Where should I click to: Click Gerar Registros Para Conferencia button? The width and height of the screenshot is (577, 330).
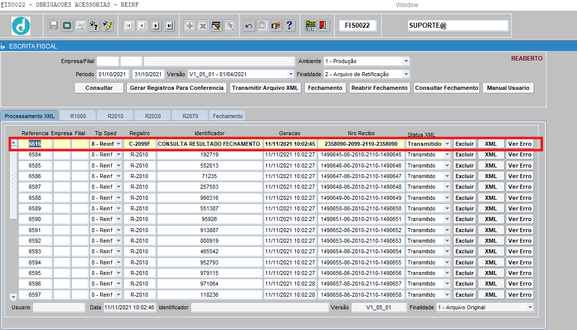coord(176,88)
